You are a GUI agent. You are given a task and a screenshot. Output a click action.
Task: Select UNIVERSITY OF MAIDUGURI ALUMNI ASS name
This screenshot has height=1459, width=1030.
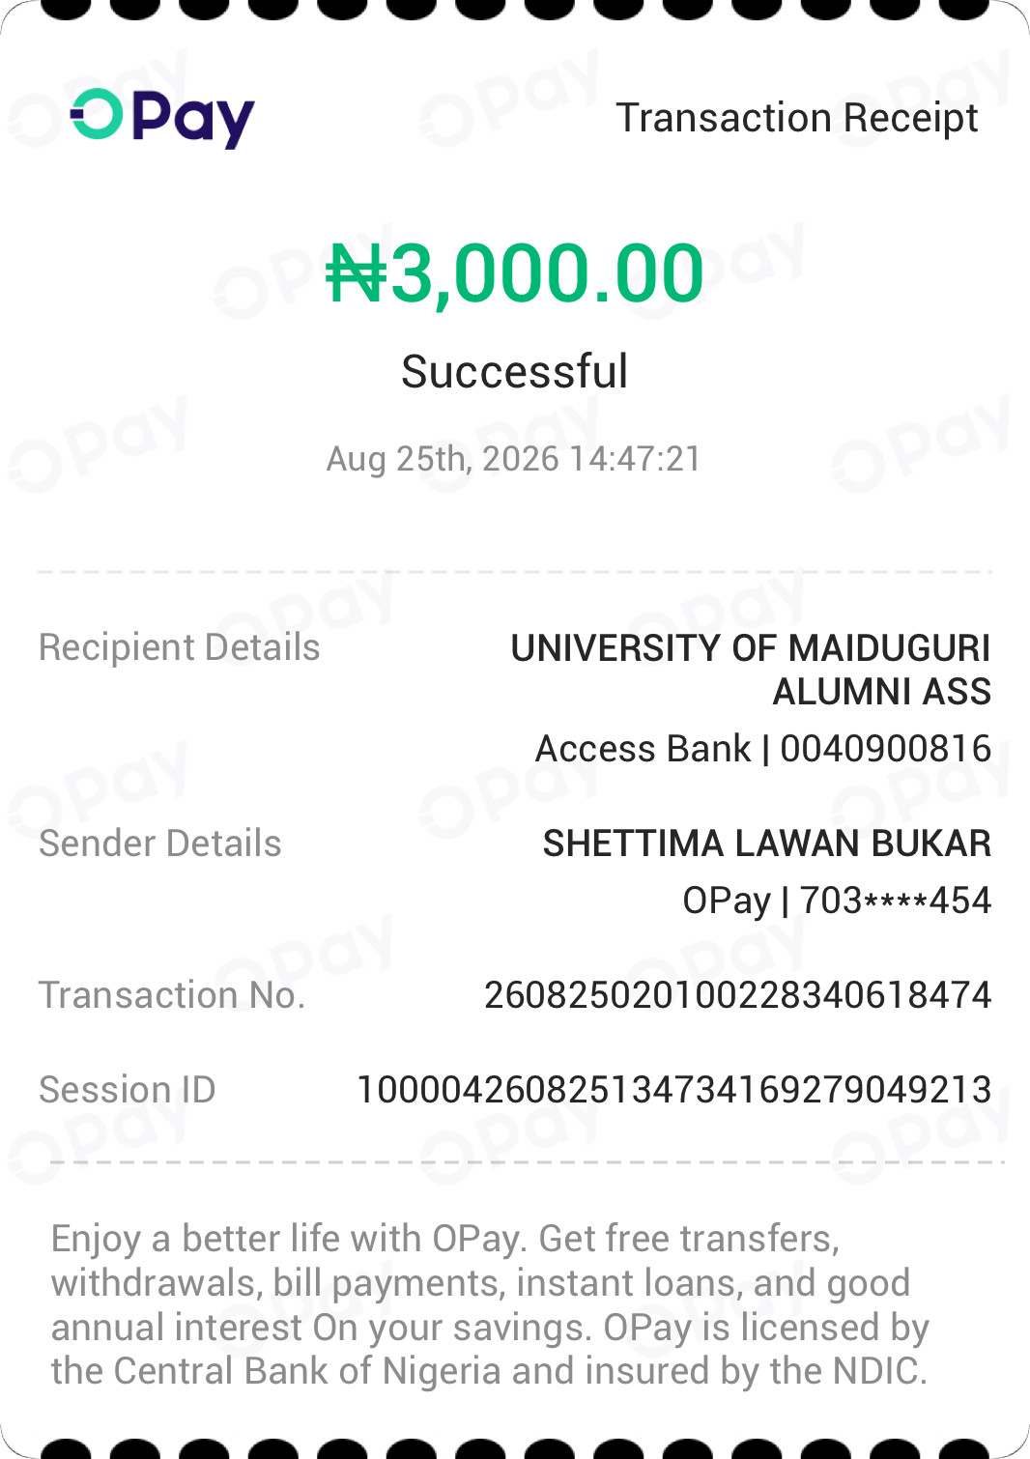point(751,670)
